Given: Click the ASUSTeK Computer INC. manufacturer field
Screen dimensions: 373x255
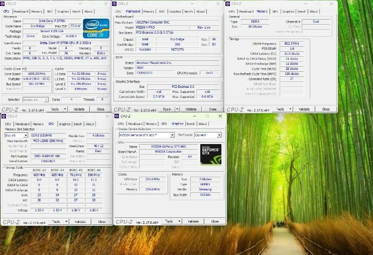Looking at the screenshot, I should click(177, 23).
